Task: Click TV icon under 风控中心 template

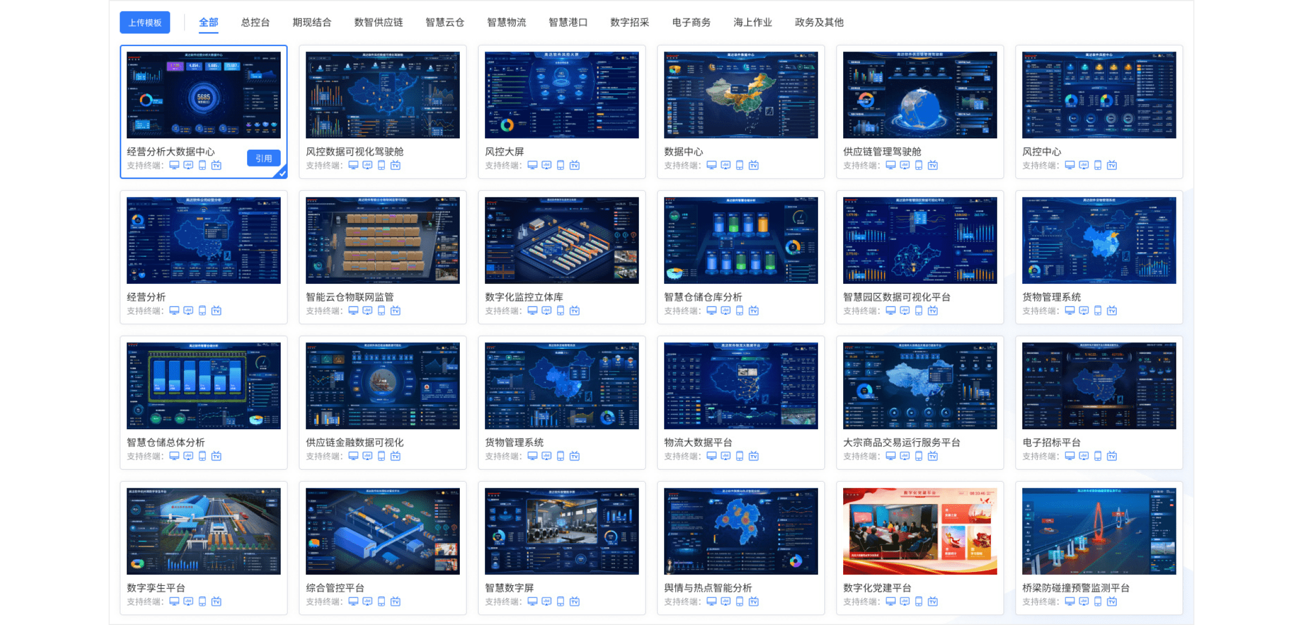Action: tap(1112, 165)
